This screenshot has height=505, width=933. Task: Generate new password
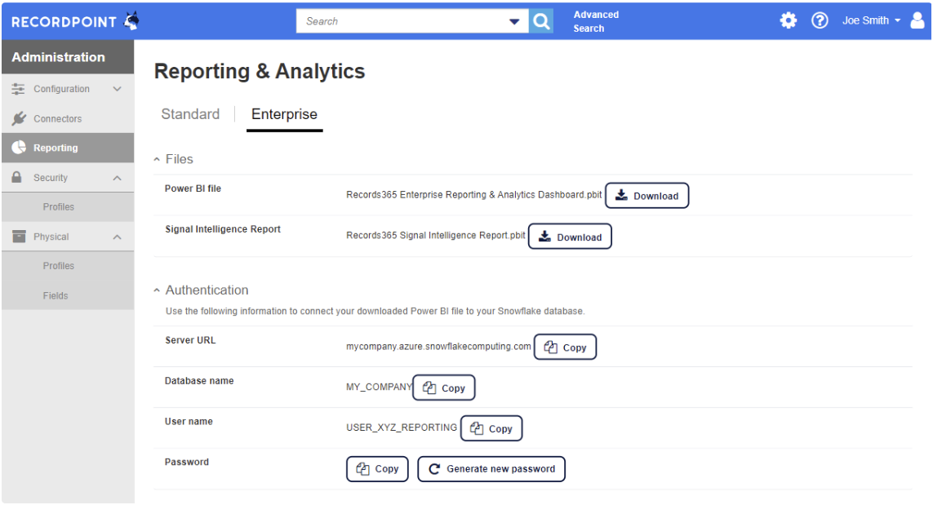491,469
